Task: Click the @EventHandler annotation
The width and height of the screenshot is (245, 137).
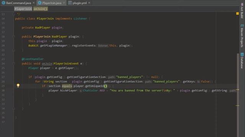Action: [33, 59]
